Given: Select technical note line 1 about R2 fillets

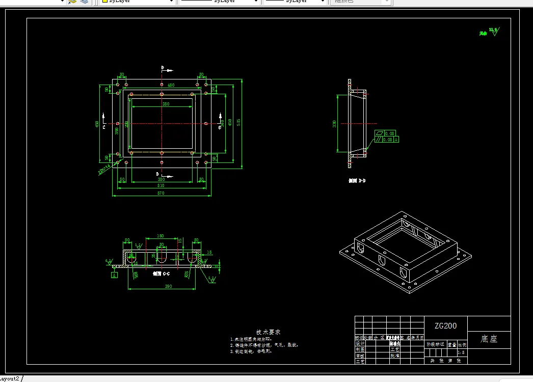Looking at the screenshot, I should (x=251, y=339).
